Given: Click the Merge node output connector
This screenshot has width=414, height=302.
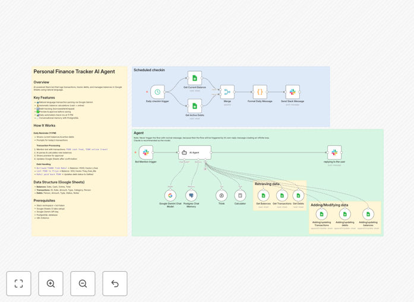Looking at the screenshot, I should (x=235, y=92).
